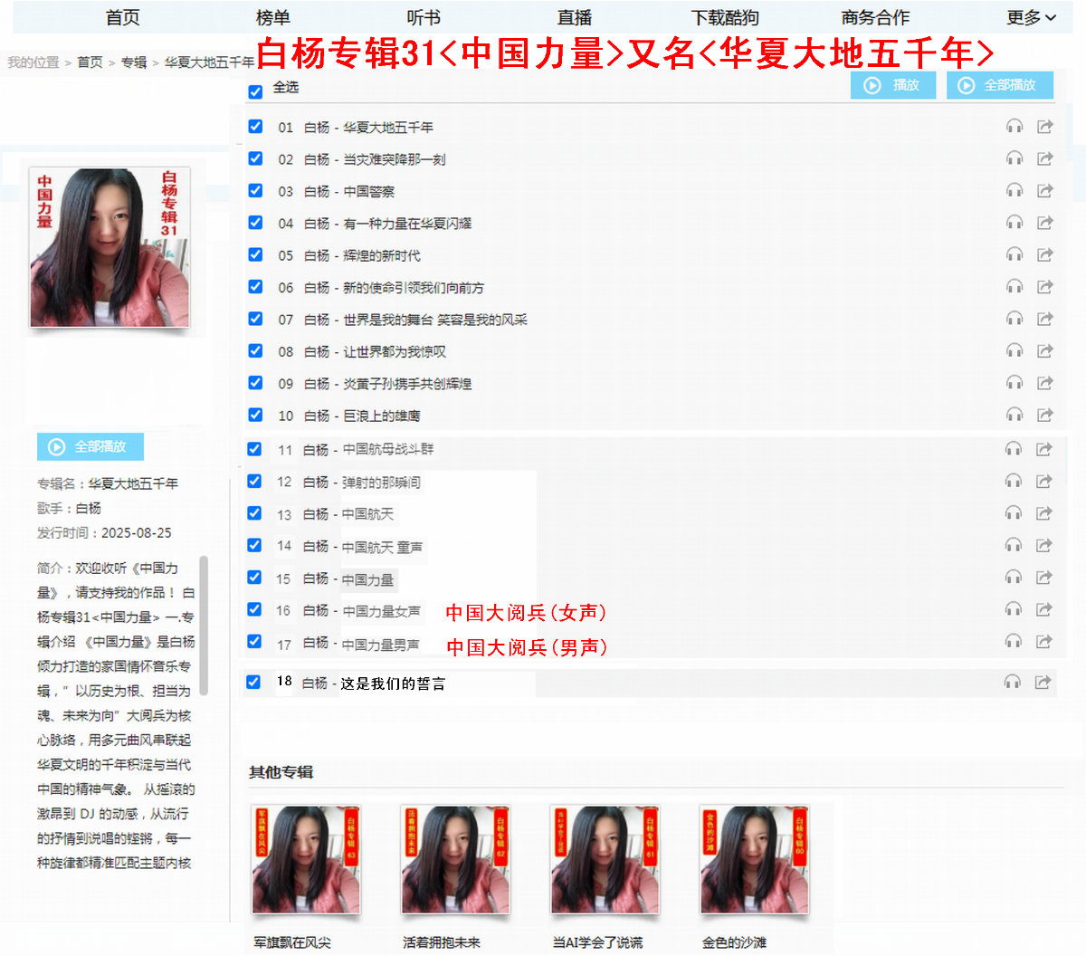Click the 金色的沙滩 album title text
Viewport: 1086px width, 956px height.
click(x=734, y=942)
